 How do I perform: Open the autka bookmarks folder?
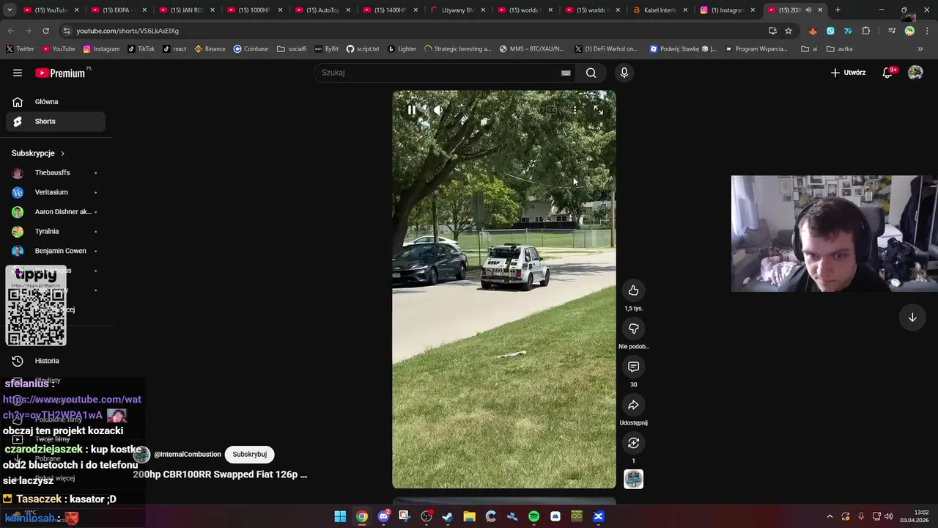pyautogui.click(x=840, y=48)
